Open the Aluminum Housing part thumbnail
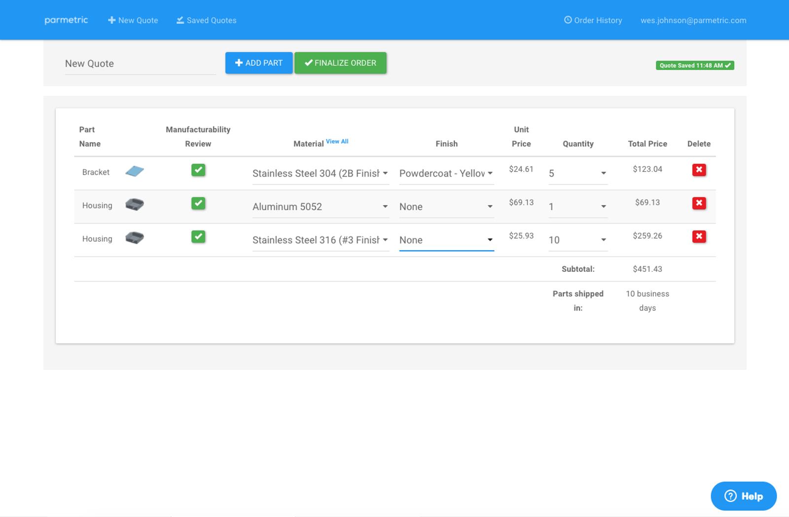 pos(134,204)
